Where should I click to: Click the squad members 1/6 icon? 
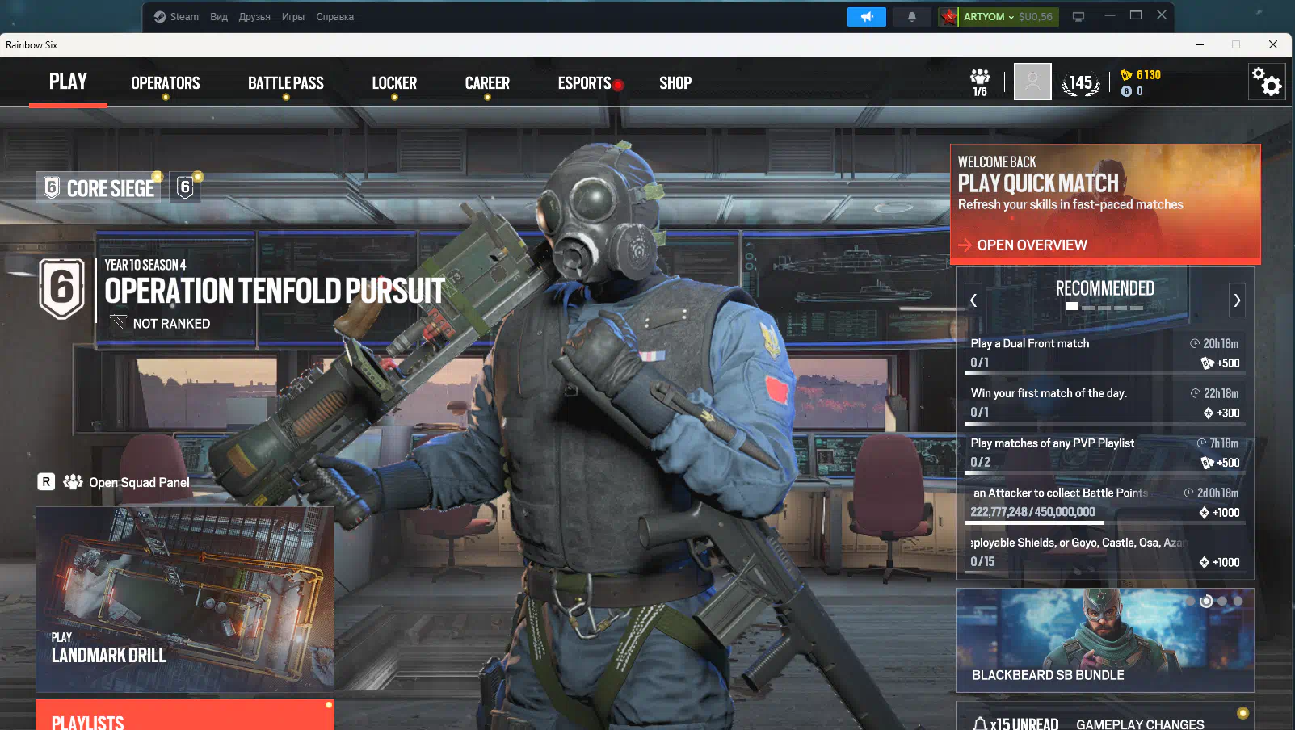[980, 82]
